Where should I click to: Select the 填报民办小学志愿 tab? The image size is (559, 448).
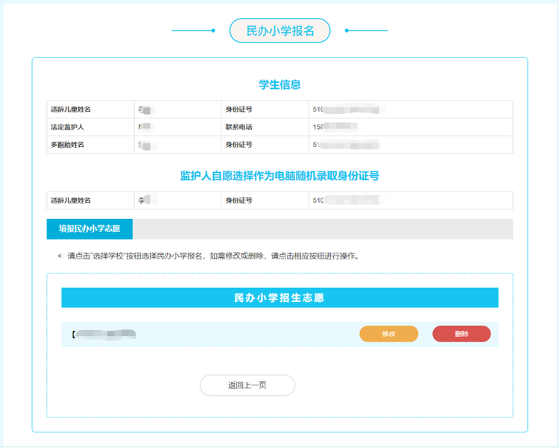[x=89, y=229]
